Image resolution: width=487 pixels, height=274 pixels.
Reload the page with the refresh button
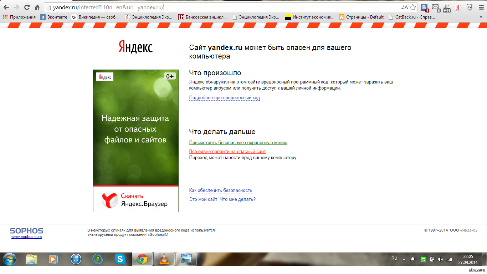(27, 7)
